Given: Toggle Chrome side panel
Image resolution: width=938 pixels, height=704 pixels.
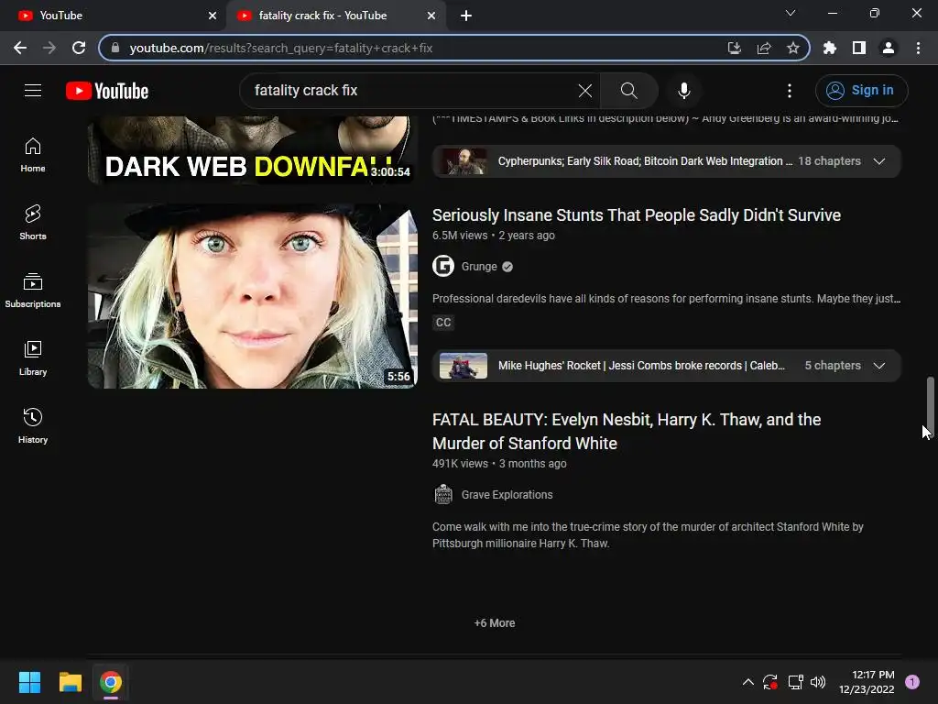Looking at the screenshot, I should point(859,48).
